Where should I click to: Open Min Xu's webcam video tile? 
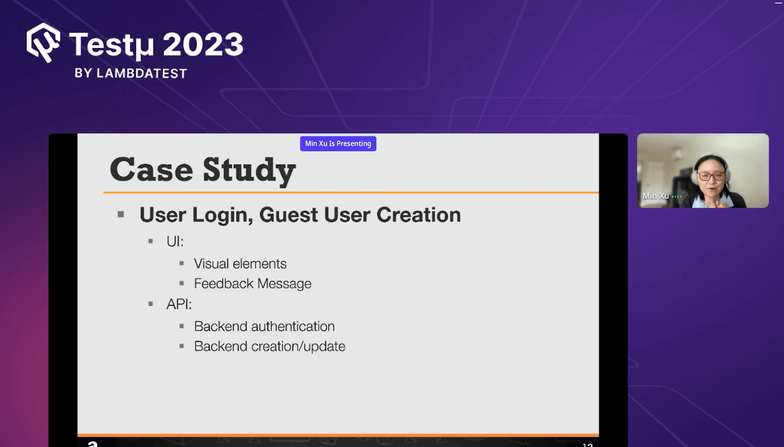click(x=703, y=170)
